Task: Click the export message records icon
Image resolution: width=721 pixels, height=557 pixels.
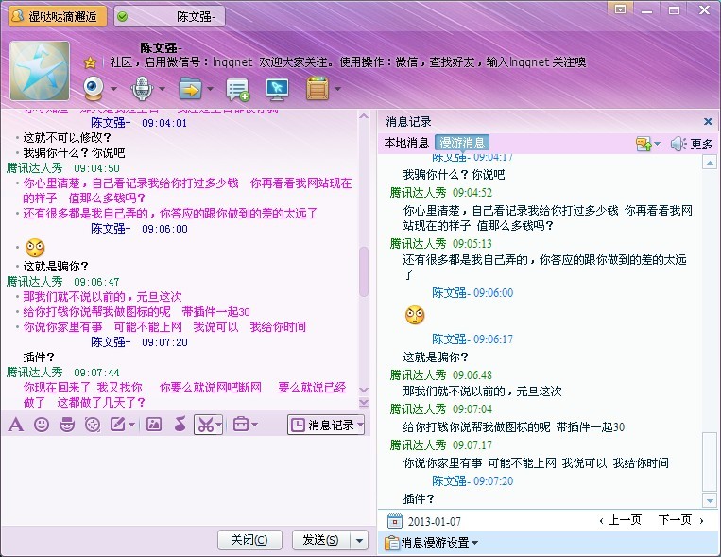Action: (644, 144)
